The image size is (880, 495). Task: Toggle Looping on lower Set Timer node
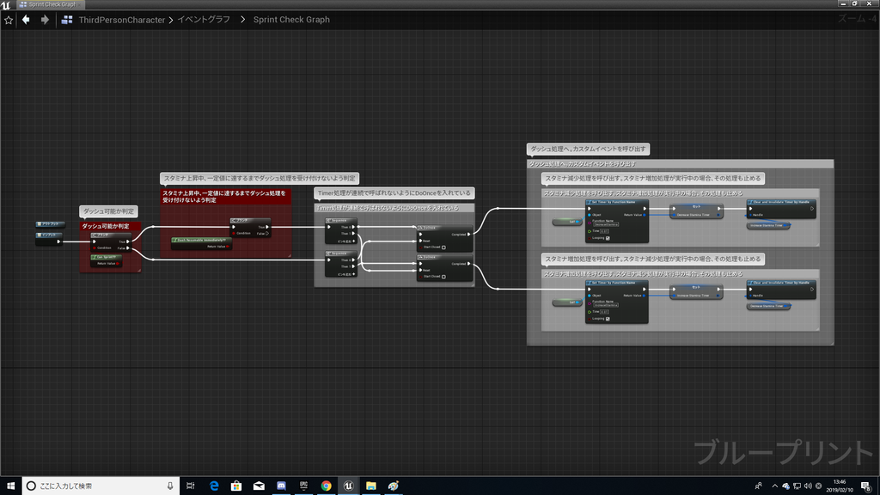click(x=608, y=319)
